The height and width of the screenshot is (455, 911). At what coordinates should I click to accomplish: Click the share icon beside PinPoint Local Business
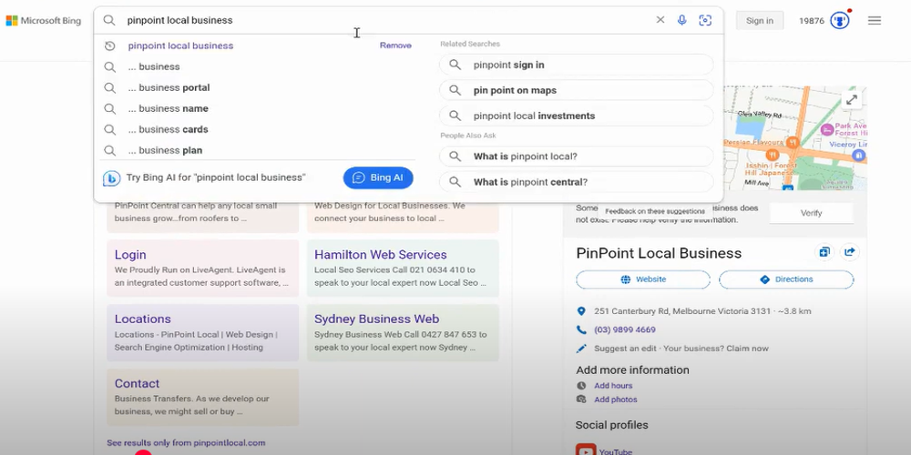pyautogui.click(x=849, y=252)
